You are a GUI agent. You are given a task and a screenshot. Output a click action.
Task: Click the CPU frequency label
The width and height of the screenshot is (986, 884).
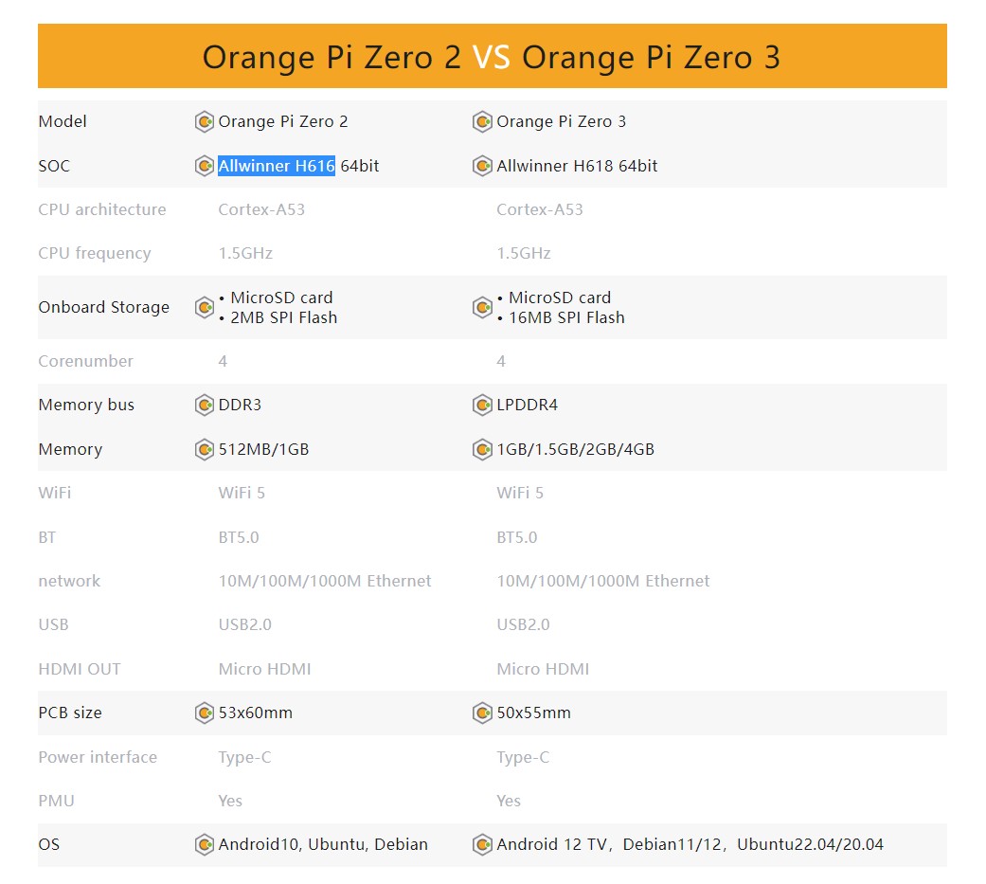click(95, 254)
